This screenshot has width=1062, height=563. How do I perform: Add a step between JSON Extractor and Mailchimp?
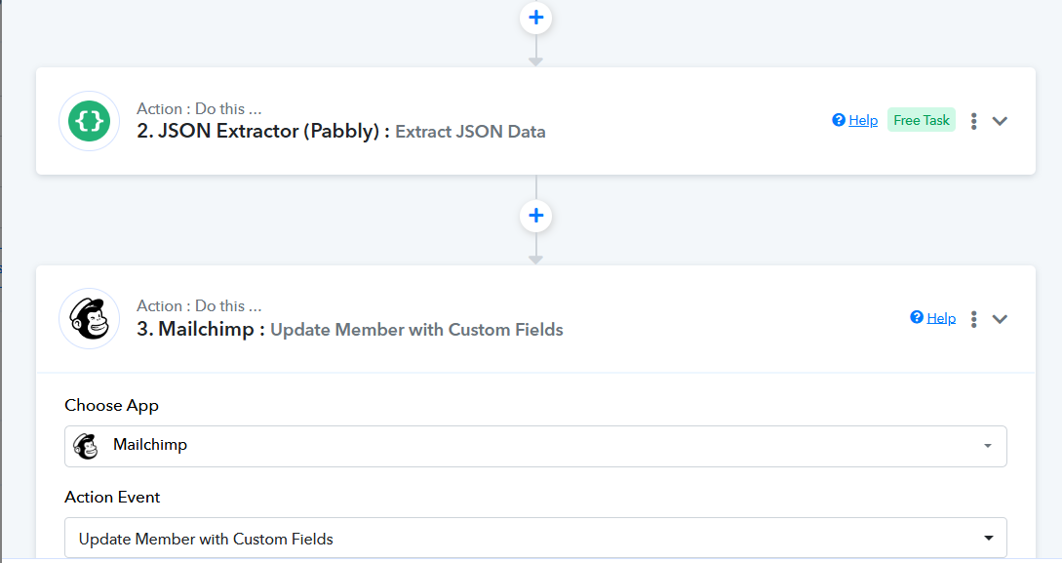click(535, 216)
